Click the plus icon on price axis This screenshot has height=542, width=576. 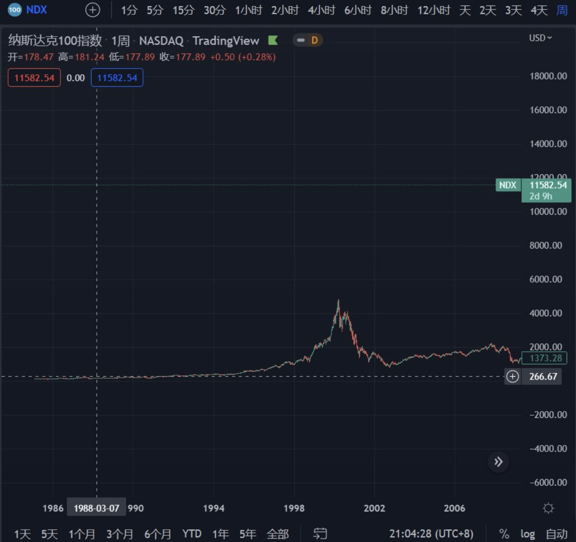[x=513, y=377]
